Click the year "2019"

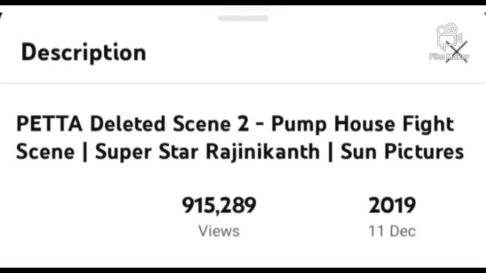pyautogui.click(x=392, y=206)
